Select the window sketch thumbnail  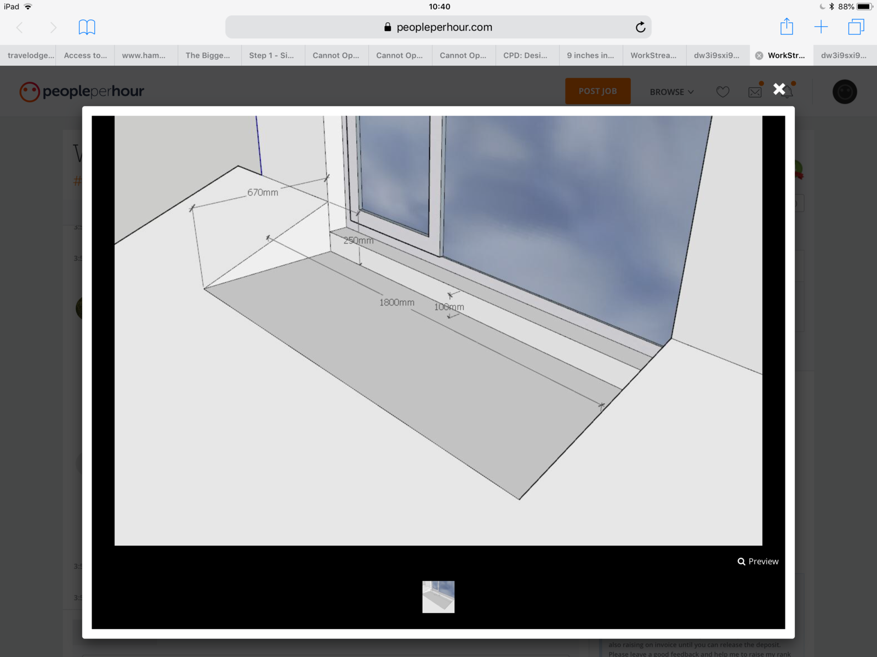point(438,597)
